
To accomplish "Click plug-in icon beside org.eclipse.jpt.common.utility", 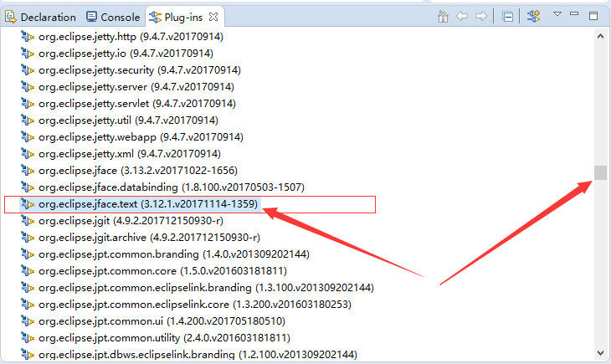I will click(x=28, y=338).
